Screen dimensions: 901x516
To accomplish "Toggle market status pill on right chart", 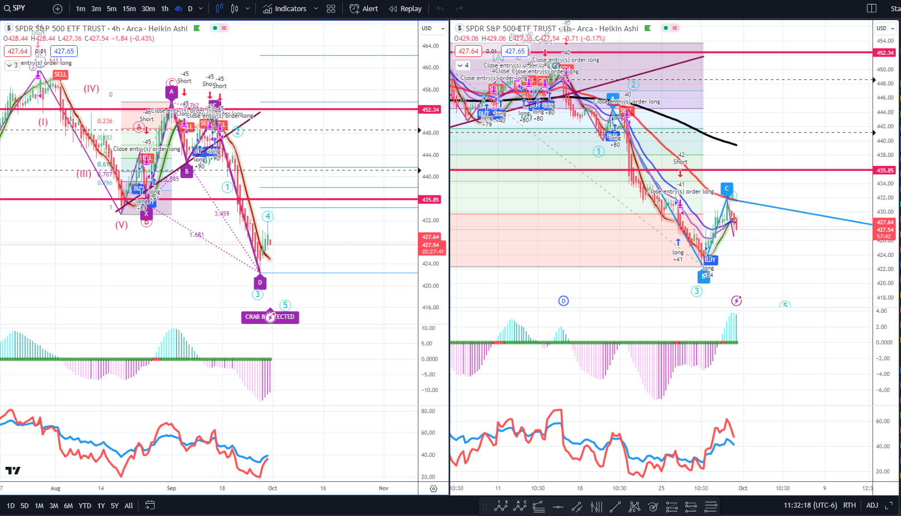I will tap(670, 28).
